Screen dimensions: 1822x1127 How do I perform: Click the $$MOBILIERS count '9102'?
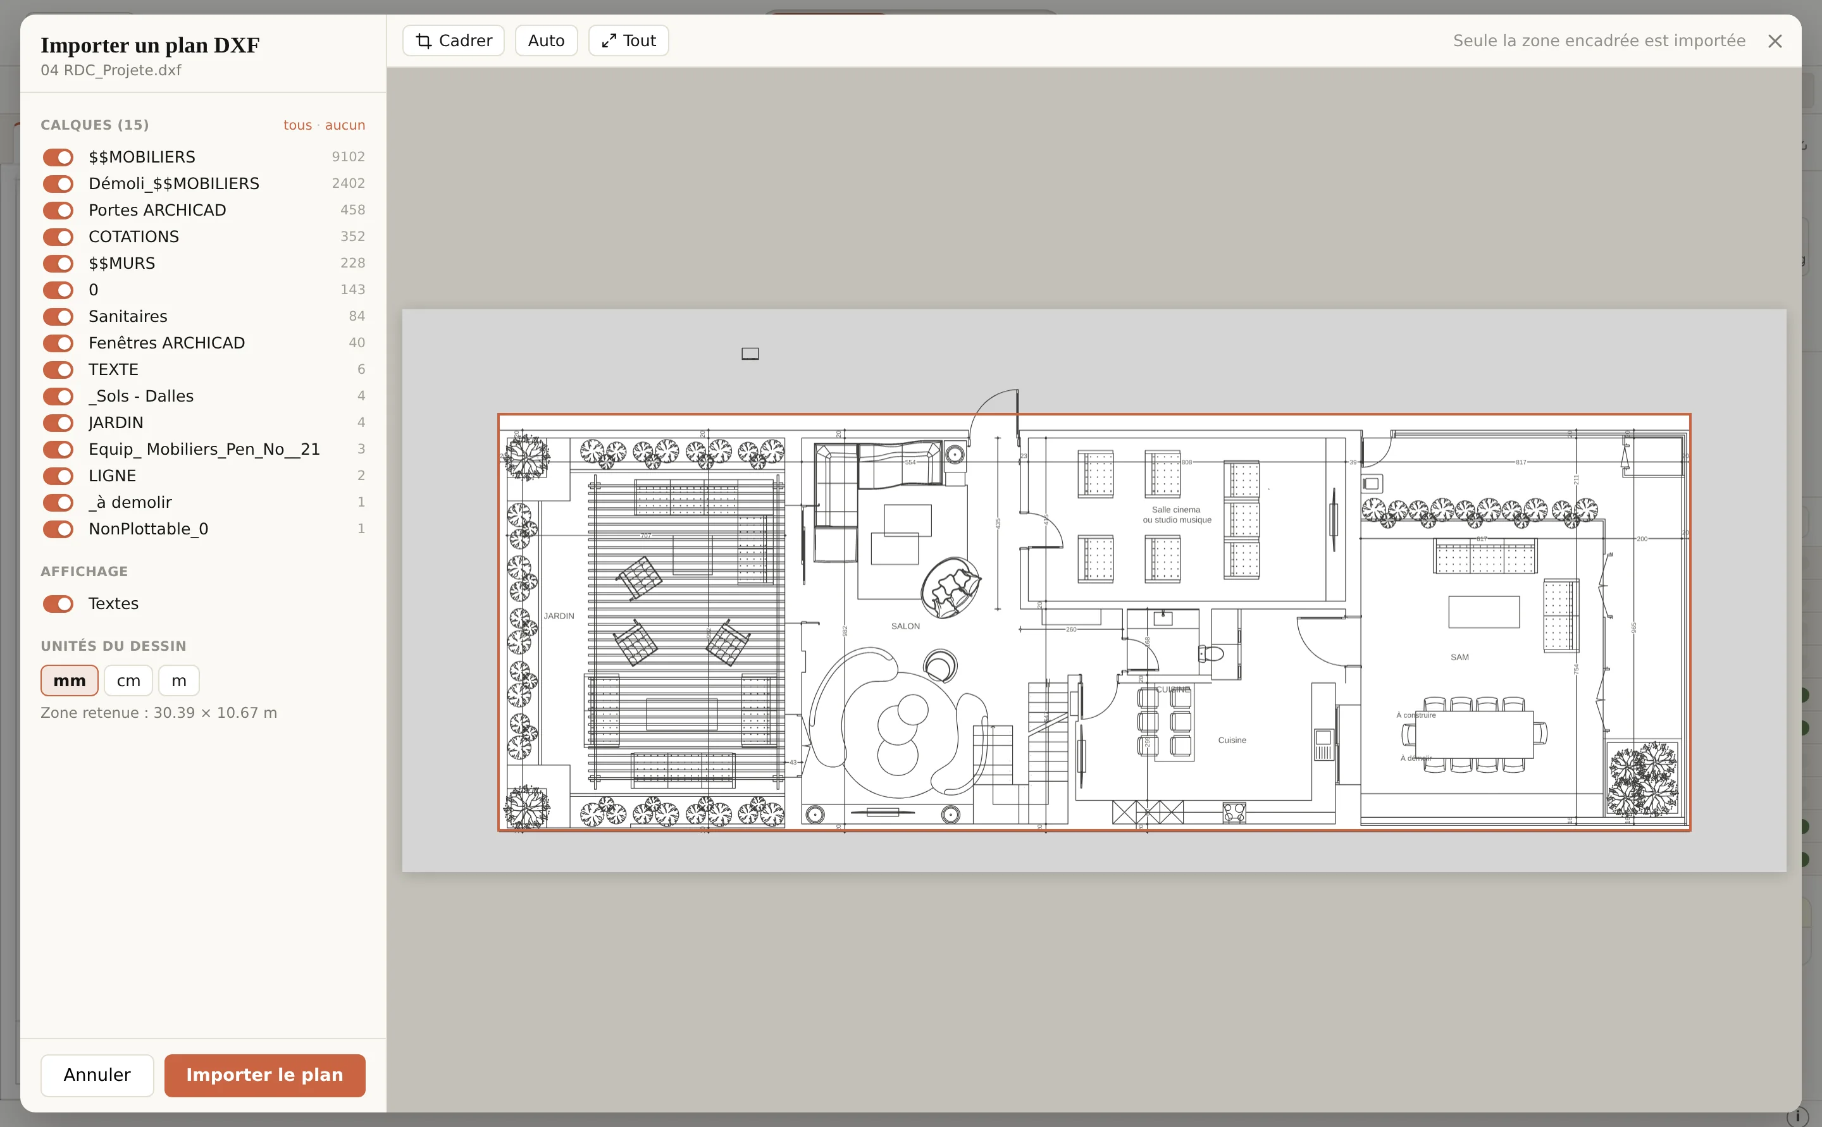[x=348, y=157]
